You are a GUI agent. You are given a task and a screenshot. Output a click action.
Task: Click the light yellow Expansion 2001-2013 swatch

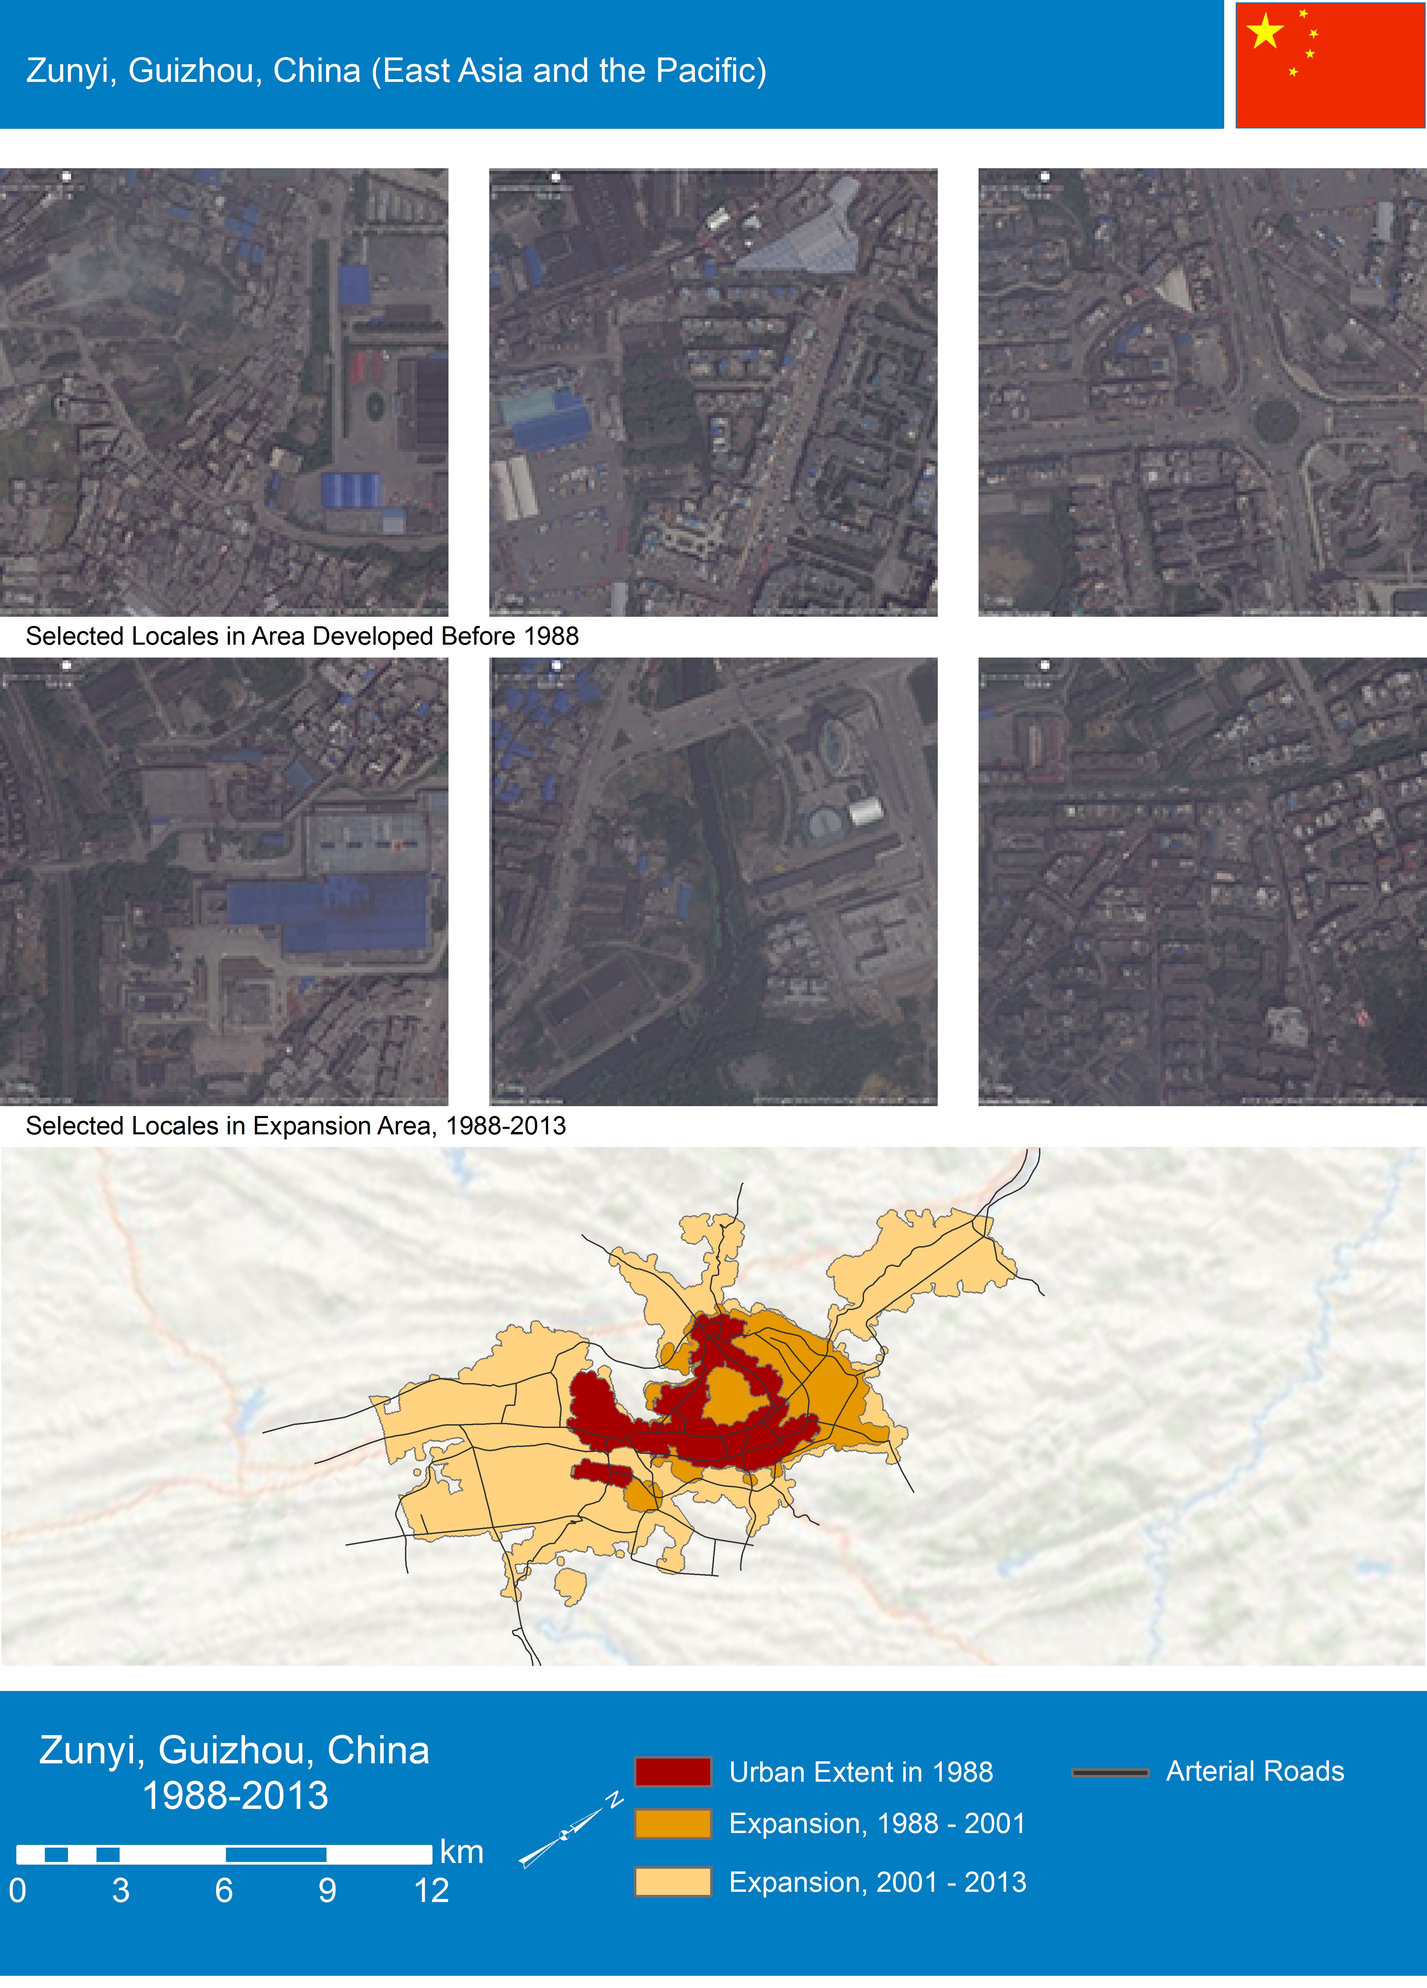tap(672, 1882)
